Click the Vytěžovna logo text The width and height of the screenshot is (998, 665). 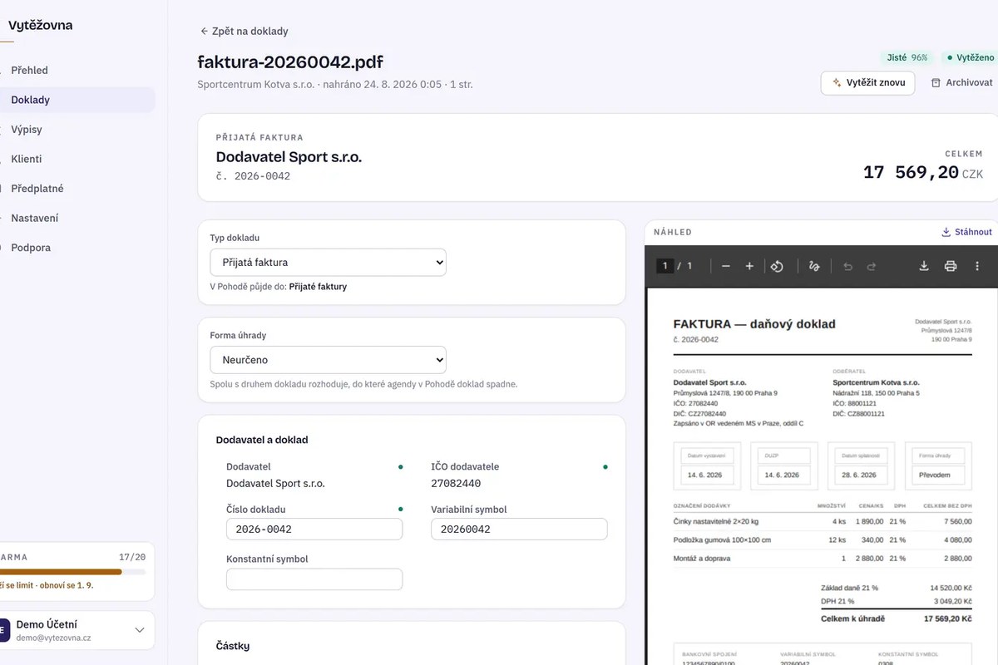(40, 25)
